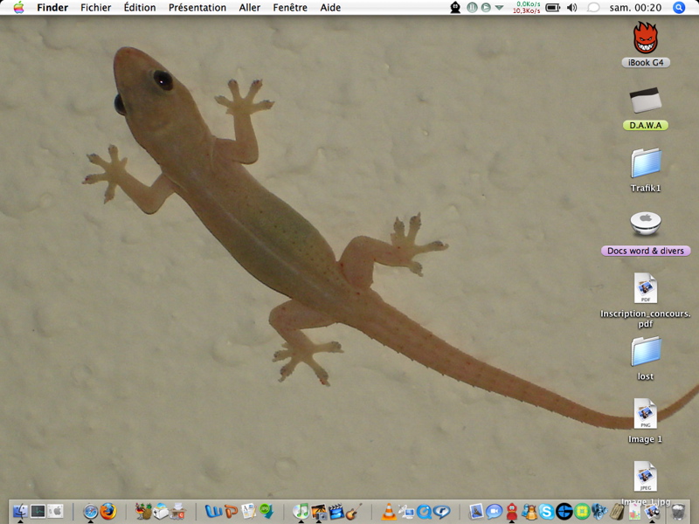This screenshot has height=524, width=699.
Task: Open the Apple menu
Action: click(x=18, y=8)
